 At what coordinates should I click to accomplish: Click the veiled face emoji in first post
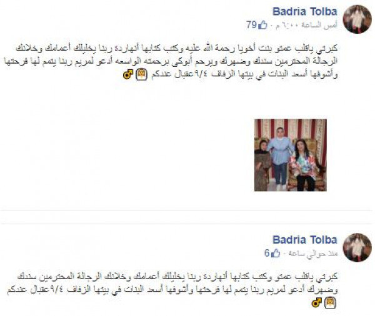pos(141,74)
